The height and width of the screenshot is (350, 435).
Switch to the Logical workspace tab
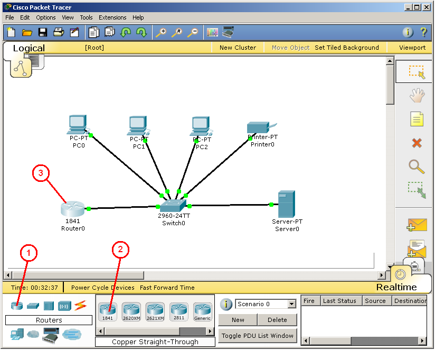pos(29,48)
